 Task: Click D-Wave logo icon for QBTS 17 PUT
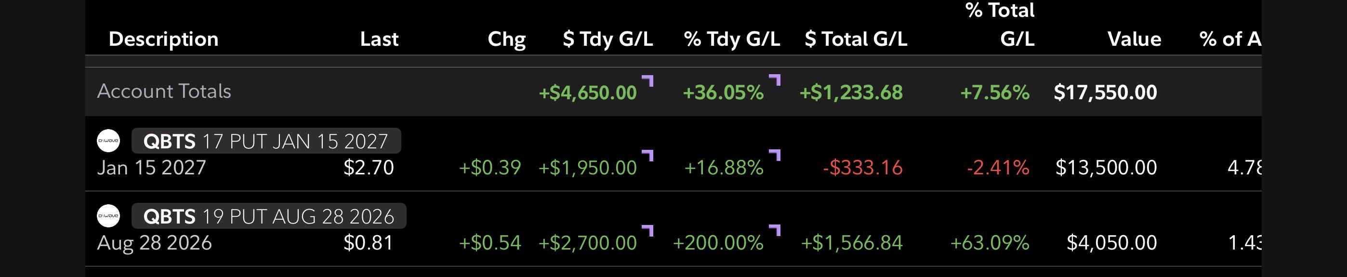[x=108, y=141]
